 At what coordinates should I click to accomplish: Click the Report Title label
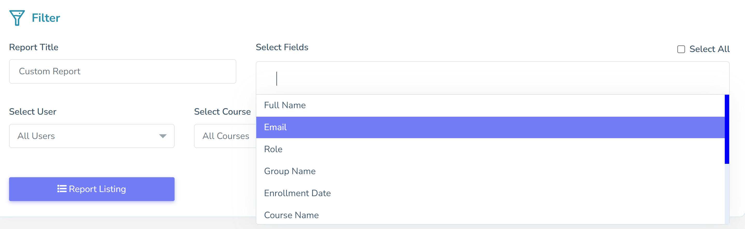pos(33,47)
